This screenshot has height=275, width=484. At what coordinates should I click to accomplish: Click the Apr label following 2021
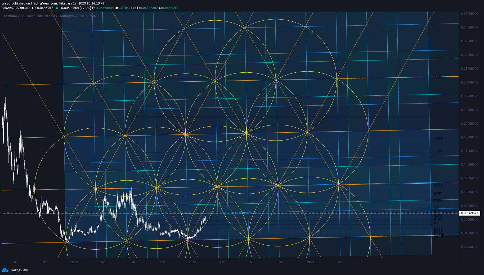pos(340,262)
